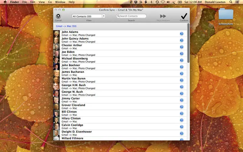Confirm the sync with the checkmark icon
The width and height of the screenshot is (243, 152).
(184, 16)
